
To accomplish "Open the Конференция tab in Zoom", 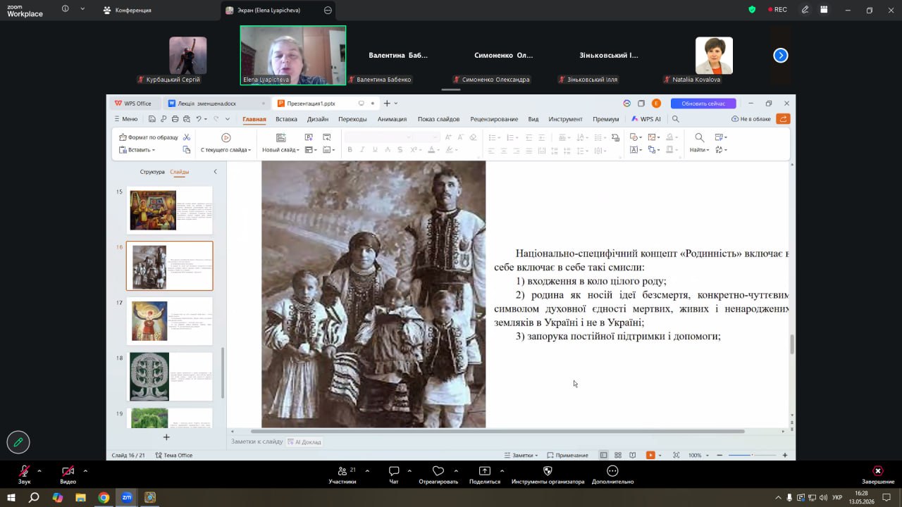I will [127, 11].
